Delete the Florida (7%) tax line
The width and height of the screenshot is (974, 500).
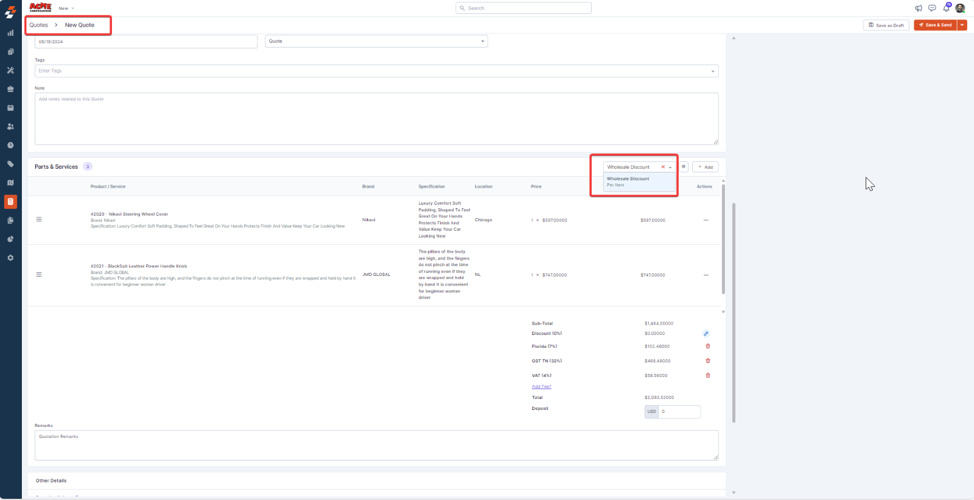point(707,346)
